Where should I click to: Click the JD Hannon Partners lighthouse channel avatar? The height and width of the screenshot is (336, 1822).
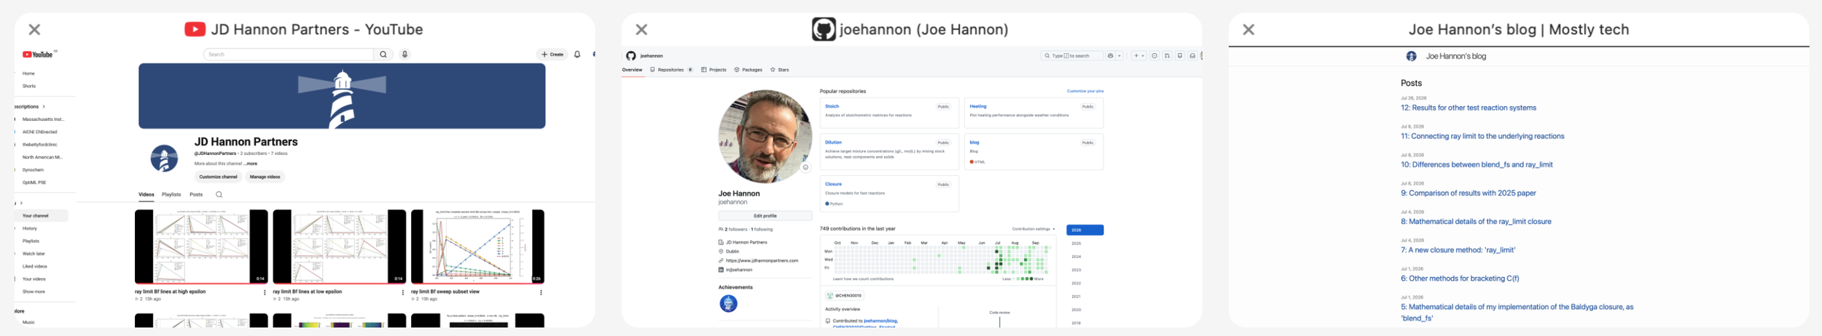coord(164,158)
